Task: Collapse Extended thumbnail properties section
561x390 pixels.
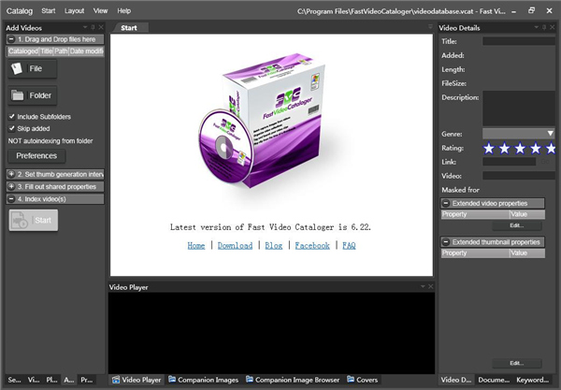Action: pyautogui.click(x=446, y=242)
